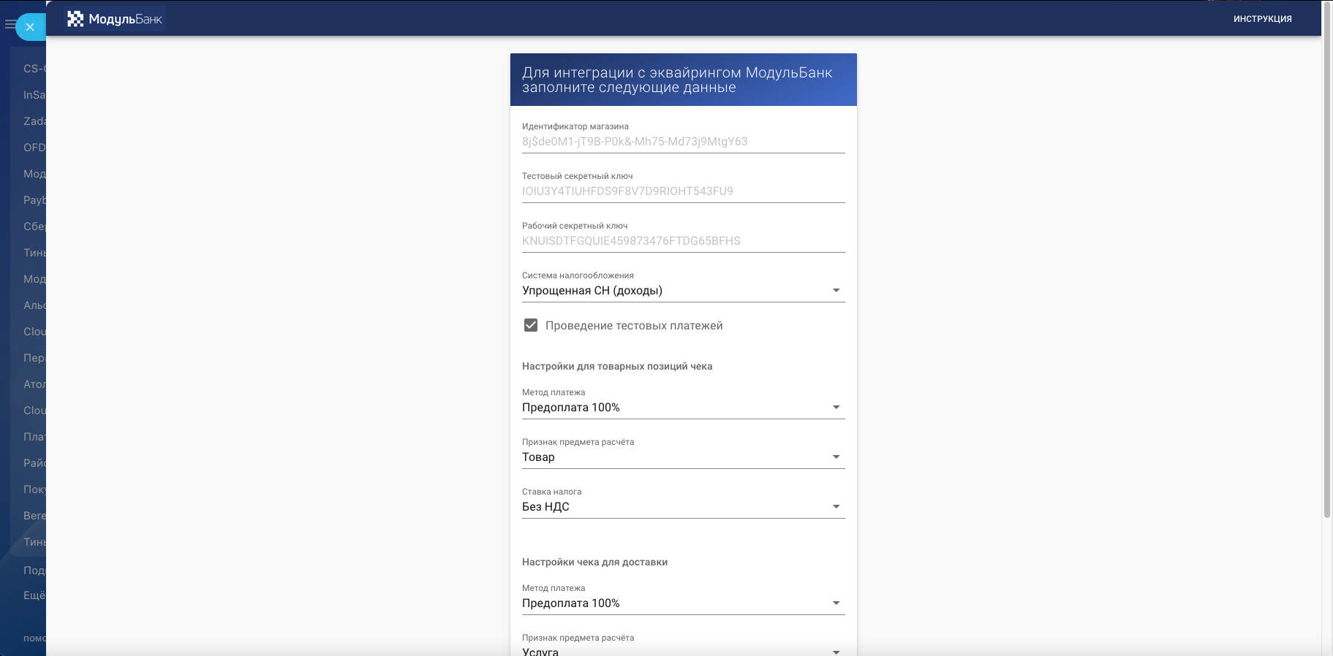The height and width of the screenshot is (656, 1333).
Task: Select the Рай item in the background sidebar
Action: (34, 463)
